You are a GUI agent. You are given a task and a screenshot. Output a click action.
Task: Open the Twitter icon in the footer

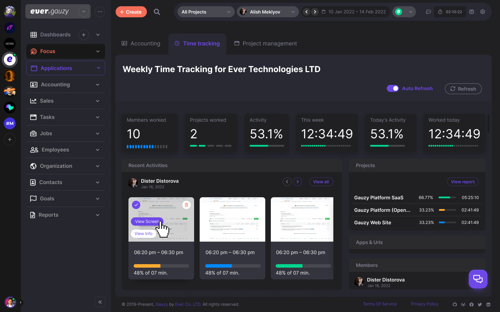(x=480, y=304)
